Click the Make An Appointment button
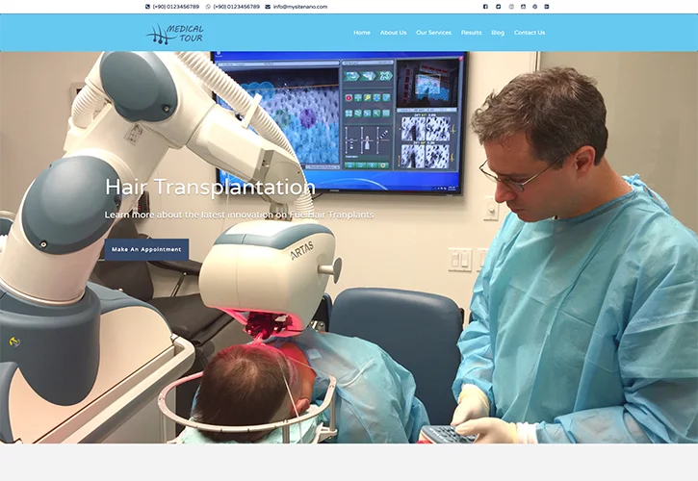Viewport: 698px width, 481px height. click(x=146, y=249)
